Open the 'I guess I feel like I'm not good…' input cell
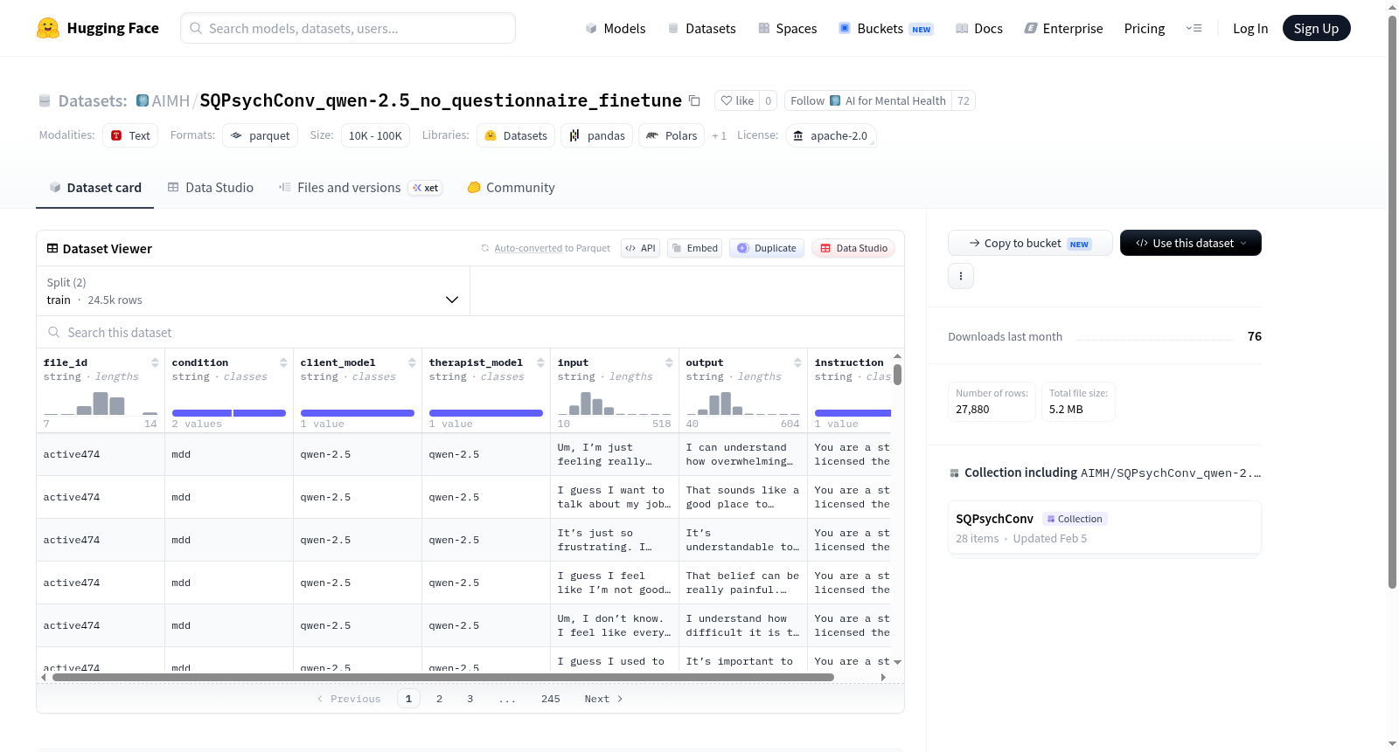 pos(615,583)
